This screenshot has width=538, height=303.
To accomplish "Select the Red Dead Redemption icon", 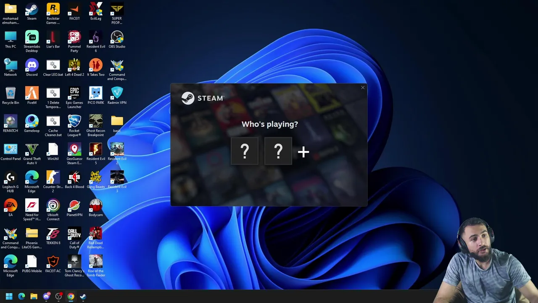I will 96,238.
